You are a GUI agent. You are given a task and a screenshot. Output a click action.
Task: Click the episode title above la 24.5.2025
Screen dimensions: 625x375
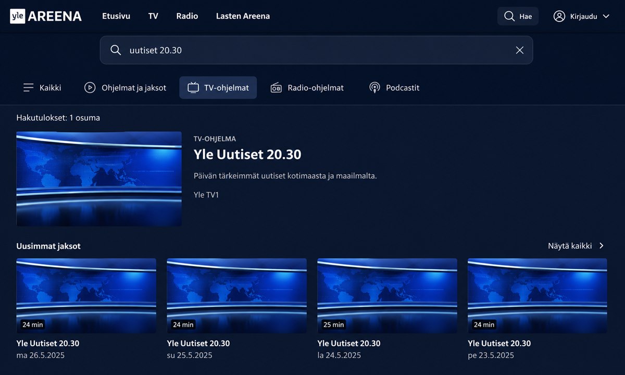pos(349,343)
